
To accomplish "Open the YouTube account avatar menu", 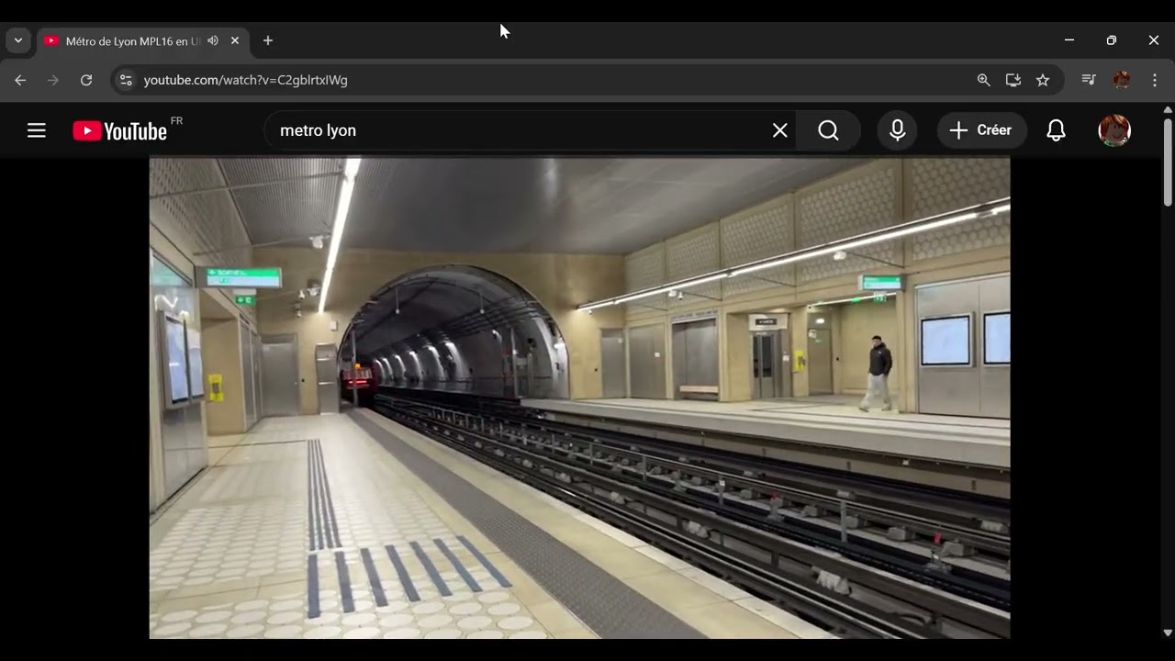I will pos(1114,130).
